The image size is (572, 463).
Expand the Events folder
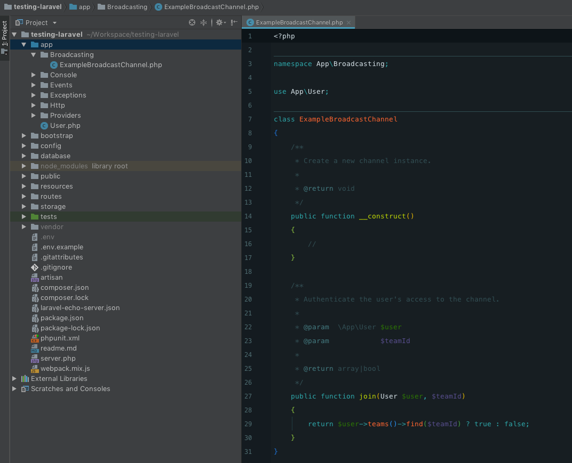34,85
